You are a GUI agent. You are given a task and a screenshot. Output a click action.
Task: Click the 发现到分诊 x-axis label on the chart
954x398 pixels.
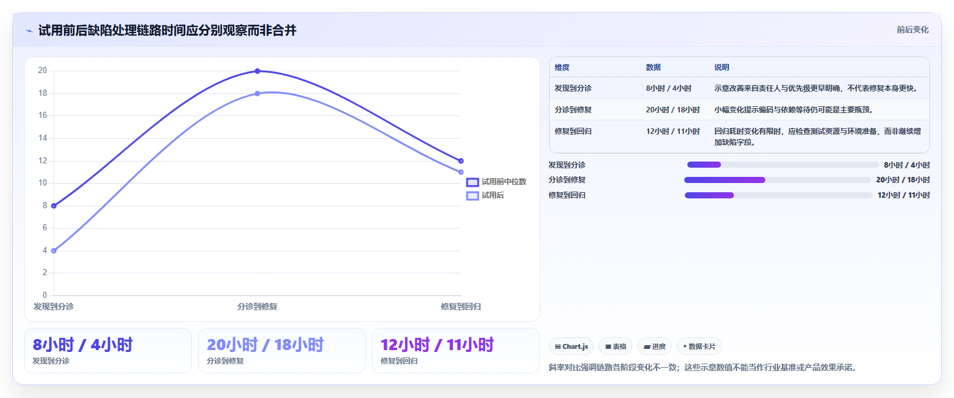click(53, 306)
